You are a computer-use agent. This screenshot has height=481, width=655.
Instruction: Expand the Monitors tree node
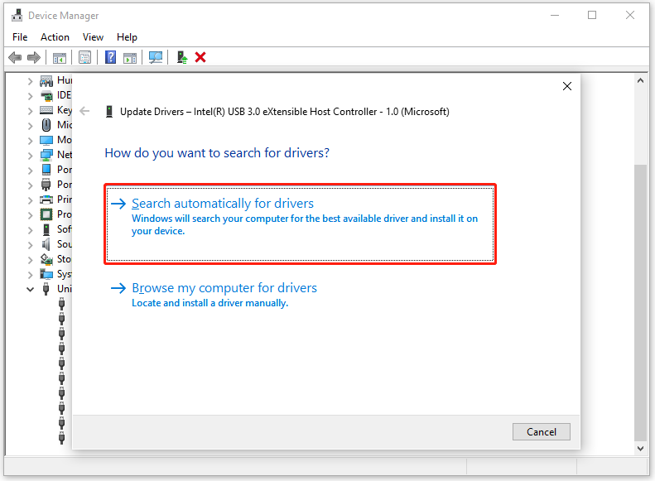pos(30,141)
